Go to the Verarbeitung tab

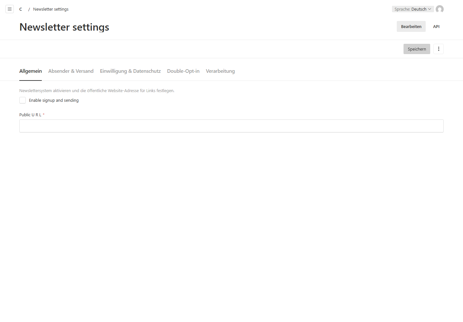coord(220,71)
